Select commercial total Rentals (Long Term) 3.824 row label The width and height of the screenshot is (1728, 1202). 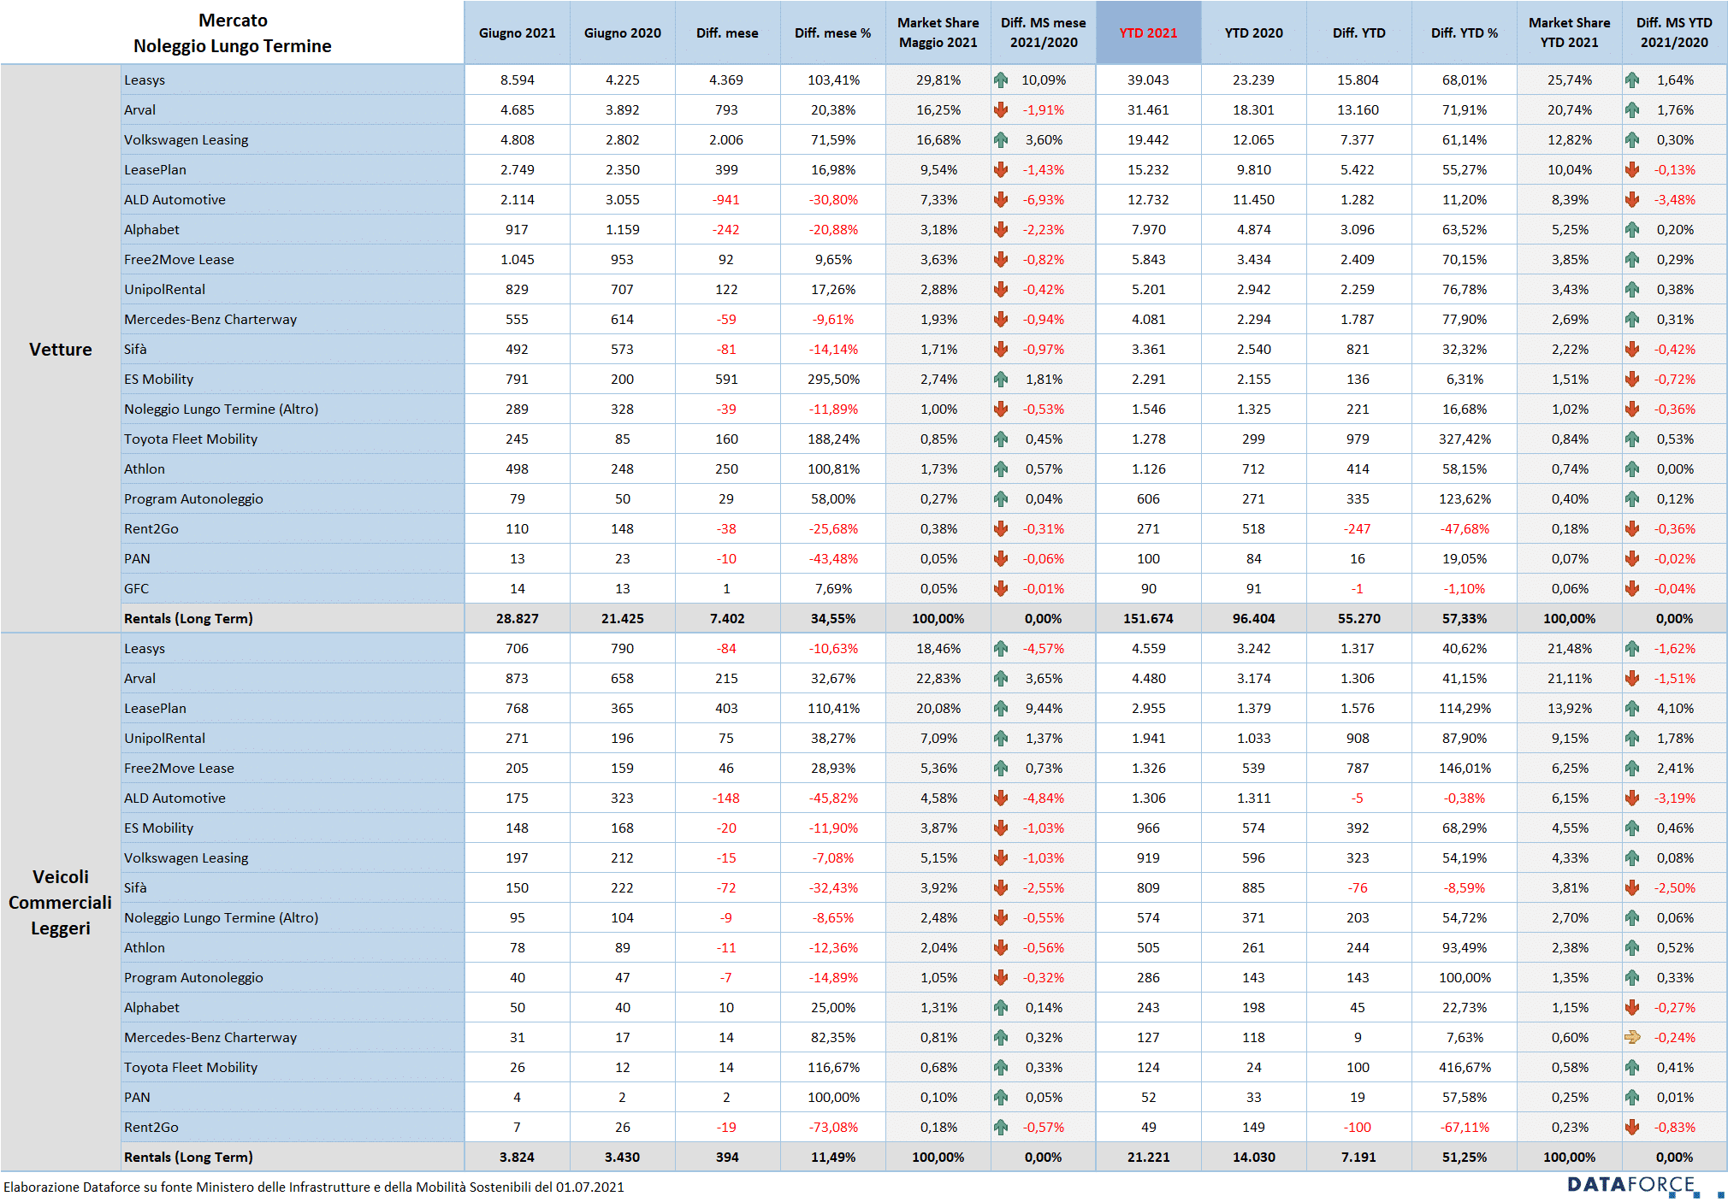point(188,1157)
